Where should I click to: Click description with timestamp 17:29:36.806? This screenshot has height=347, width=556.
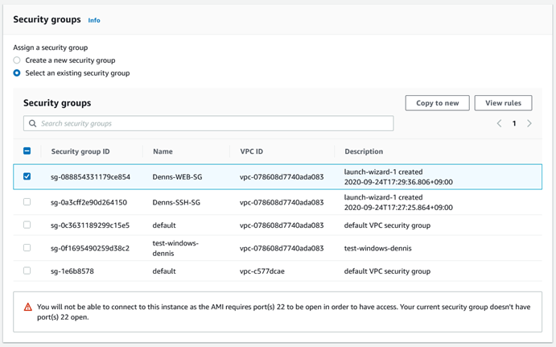point(398,177)
